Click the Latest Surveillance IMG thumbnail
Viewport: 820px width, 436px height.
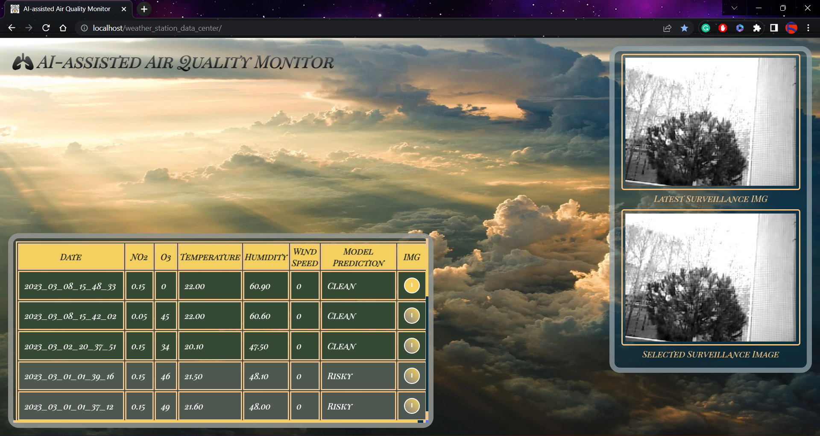pos(710,122)
